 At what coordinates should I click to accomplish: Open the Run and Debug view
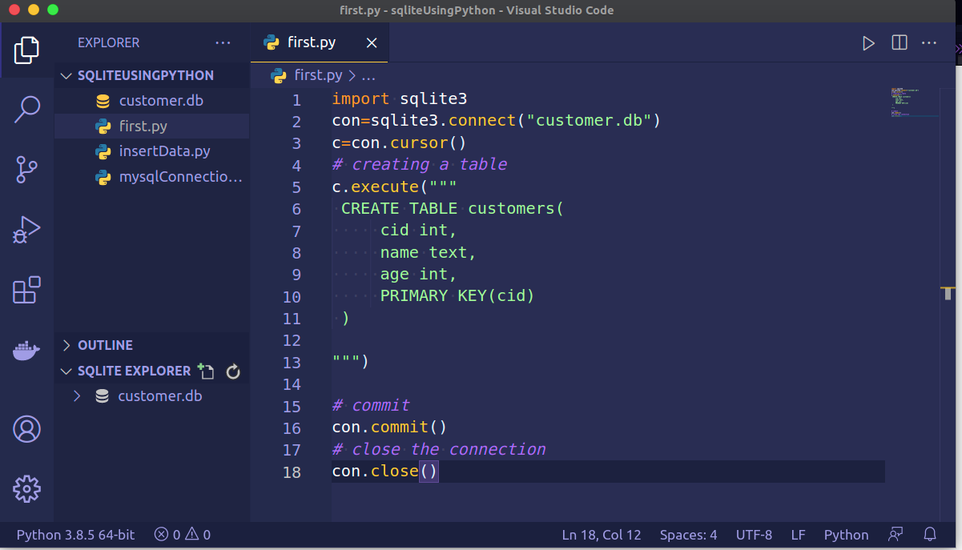point(26,230)
